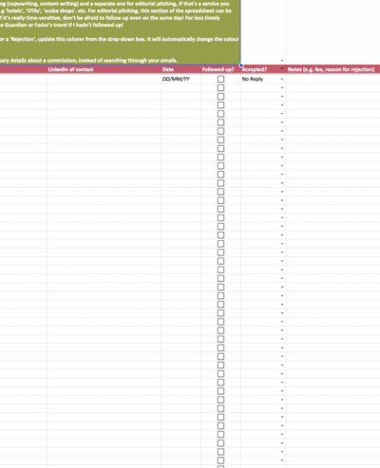Check the last fully visible Followed up checkbox

click(220, 460)
